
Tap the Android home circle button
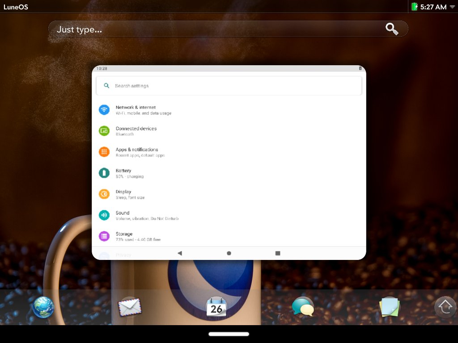229,253
